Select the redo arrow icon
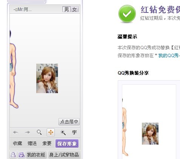180x159 pixels. pos(27,132)
